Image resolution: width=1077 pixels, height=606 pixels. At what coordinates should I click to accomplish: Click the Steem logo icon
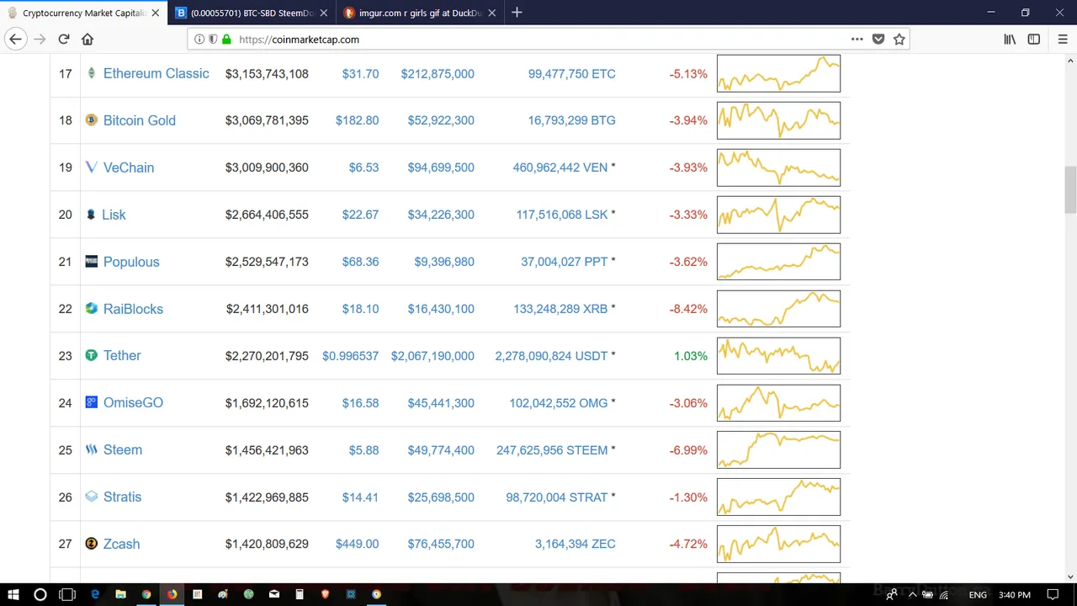[x=91, y=449]
